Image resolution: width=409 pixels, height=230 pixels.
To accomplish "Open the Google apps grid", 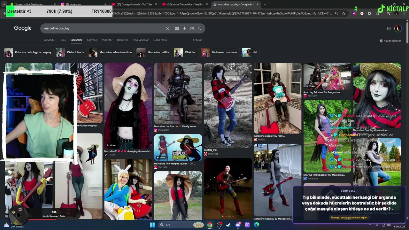I will [389, 28].
